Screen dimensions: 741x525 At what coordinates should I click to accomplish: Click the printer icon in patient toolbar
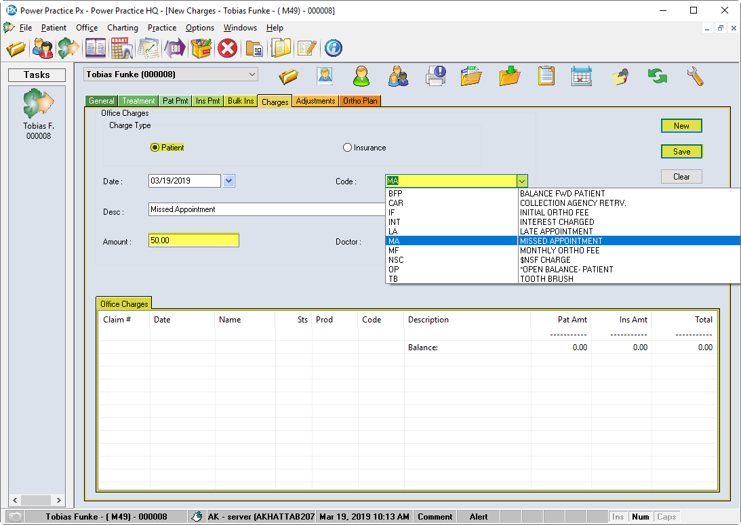pyautogui.click(x=436, y=75)
